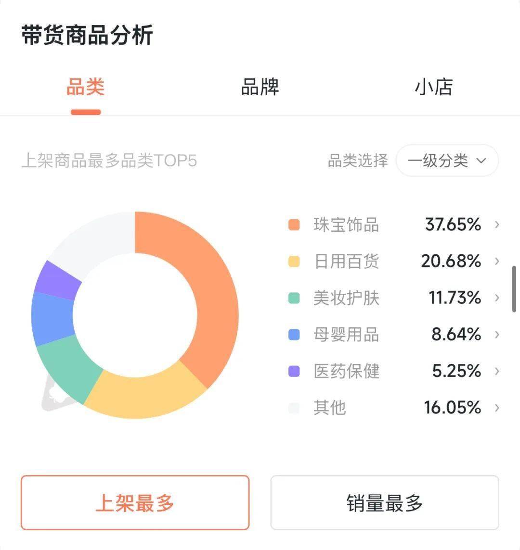Select the 品类 tab
Image resolution: width=520 pixels, height=550 pixels.
pyautogui.click(x=85, y=87)
